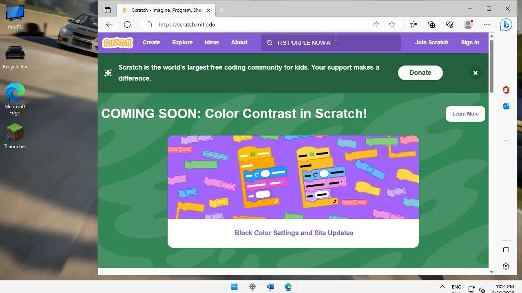Refresh the Scratch page
The image size is (522, 293).
click(x=127, y=24)
